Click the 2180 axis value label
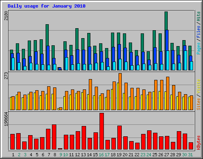Screen dimensions: 203x159 pos(6,16)
